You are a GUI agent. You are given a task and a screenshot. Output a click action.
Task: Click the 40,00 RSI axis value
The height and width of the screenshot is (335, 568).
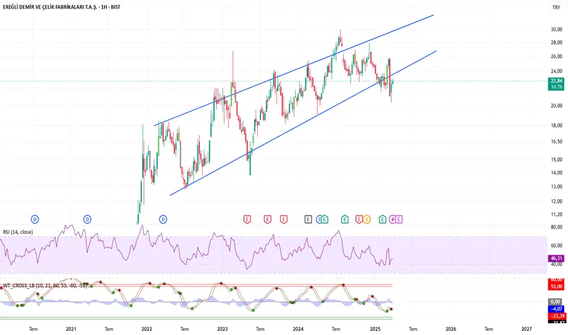556,264
